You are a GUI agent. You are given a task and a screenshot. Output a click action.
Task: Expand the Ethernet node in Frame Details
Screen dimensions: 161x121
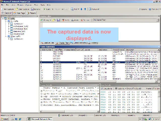[42, 91]
